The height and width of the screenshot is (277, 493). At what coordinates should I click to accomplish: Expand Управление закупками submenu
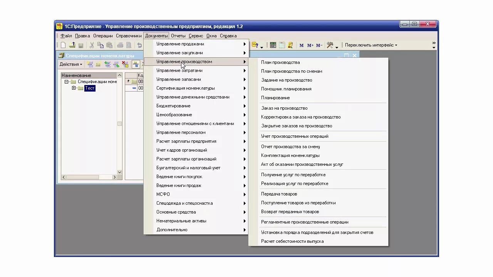click(x=196, y=53)
